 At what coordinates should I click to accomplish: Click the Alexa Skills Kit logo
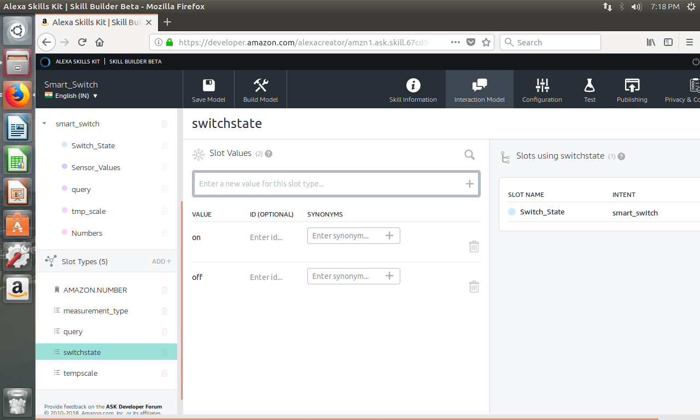pos(45,62)
